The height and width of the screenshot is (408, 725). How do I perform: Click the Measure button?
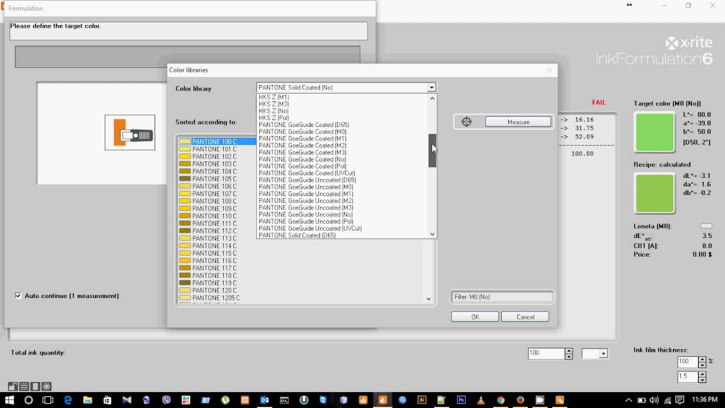518,122
